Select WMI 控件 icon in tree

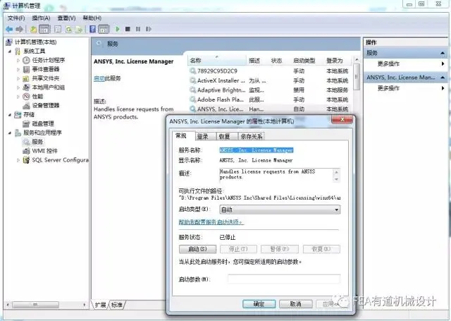tap(26, 151)
